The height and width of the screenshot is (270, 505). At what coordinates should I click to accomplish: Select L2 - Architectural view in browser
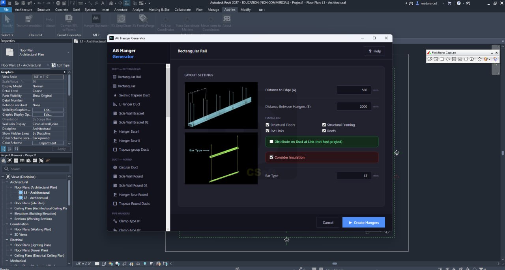pyautogui.click(x=36, y=198)
